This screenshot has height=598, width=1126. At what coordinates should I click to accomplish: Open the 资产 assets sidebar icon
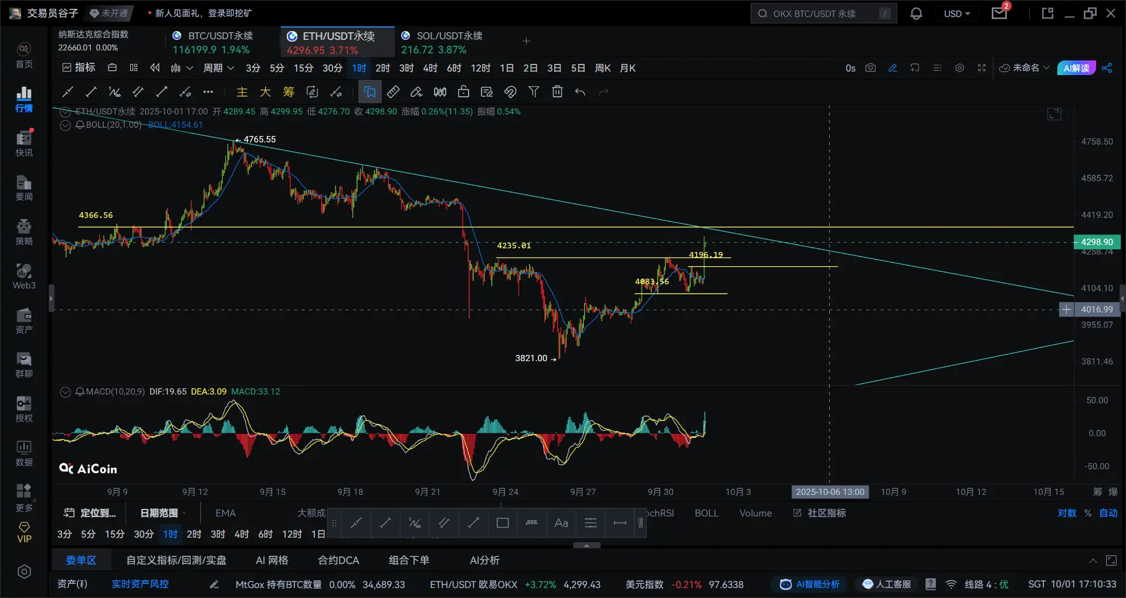point(24,321)
